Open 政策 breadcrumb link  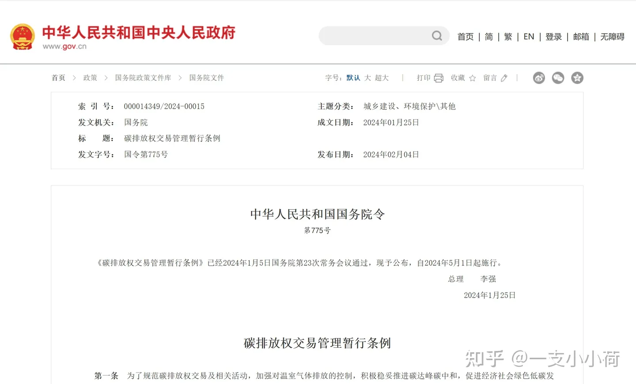(90, 78)
